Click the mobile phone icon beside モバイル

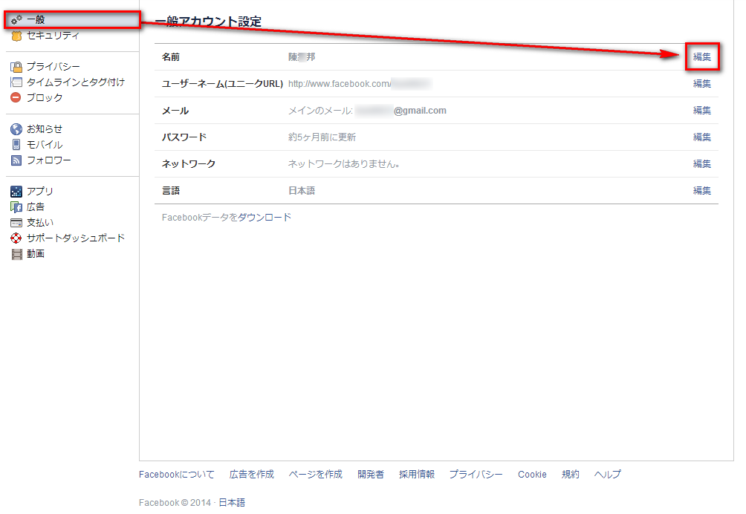click(x=16, y=145)
